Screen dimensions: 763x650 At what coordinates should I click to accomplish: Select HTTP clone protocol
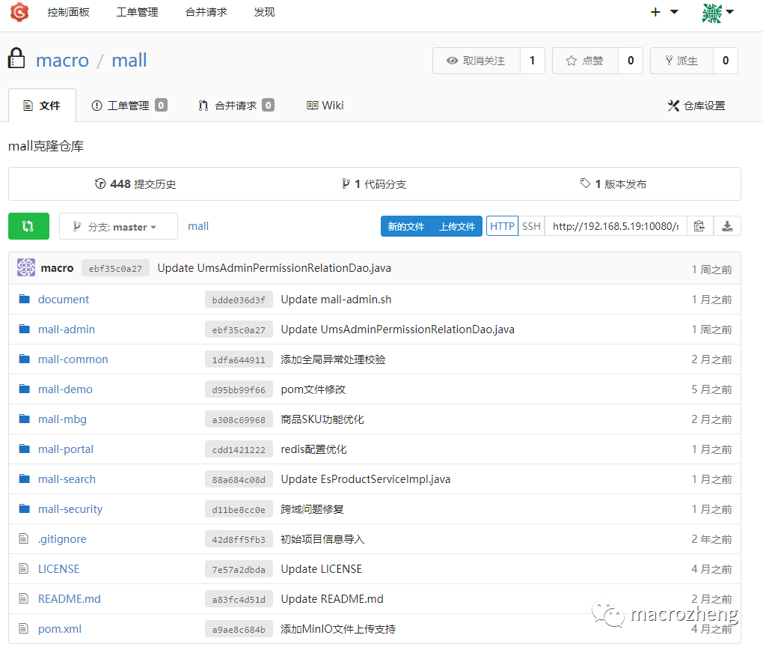(x=502, y=225)
